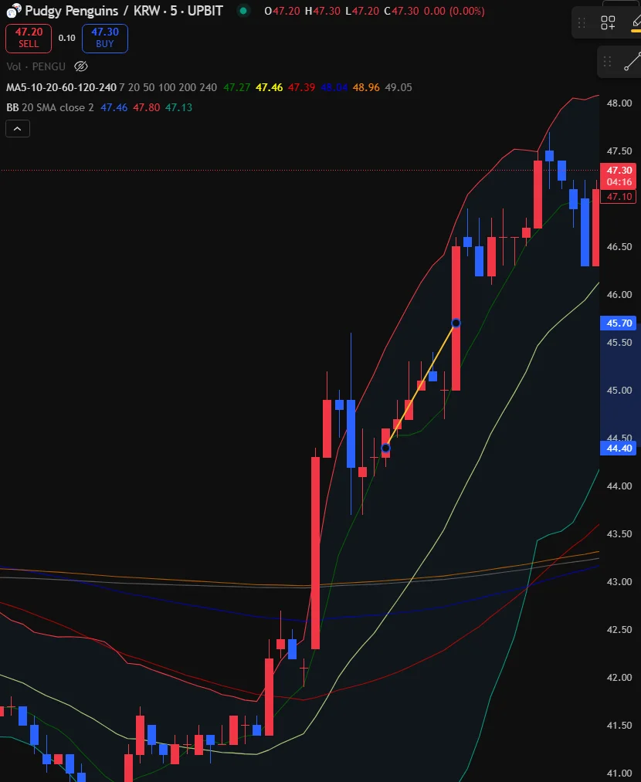641x782 pixels.
Task: Select the BB 20 SMA close 2 legend
Action: [50, 107]
